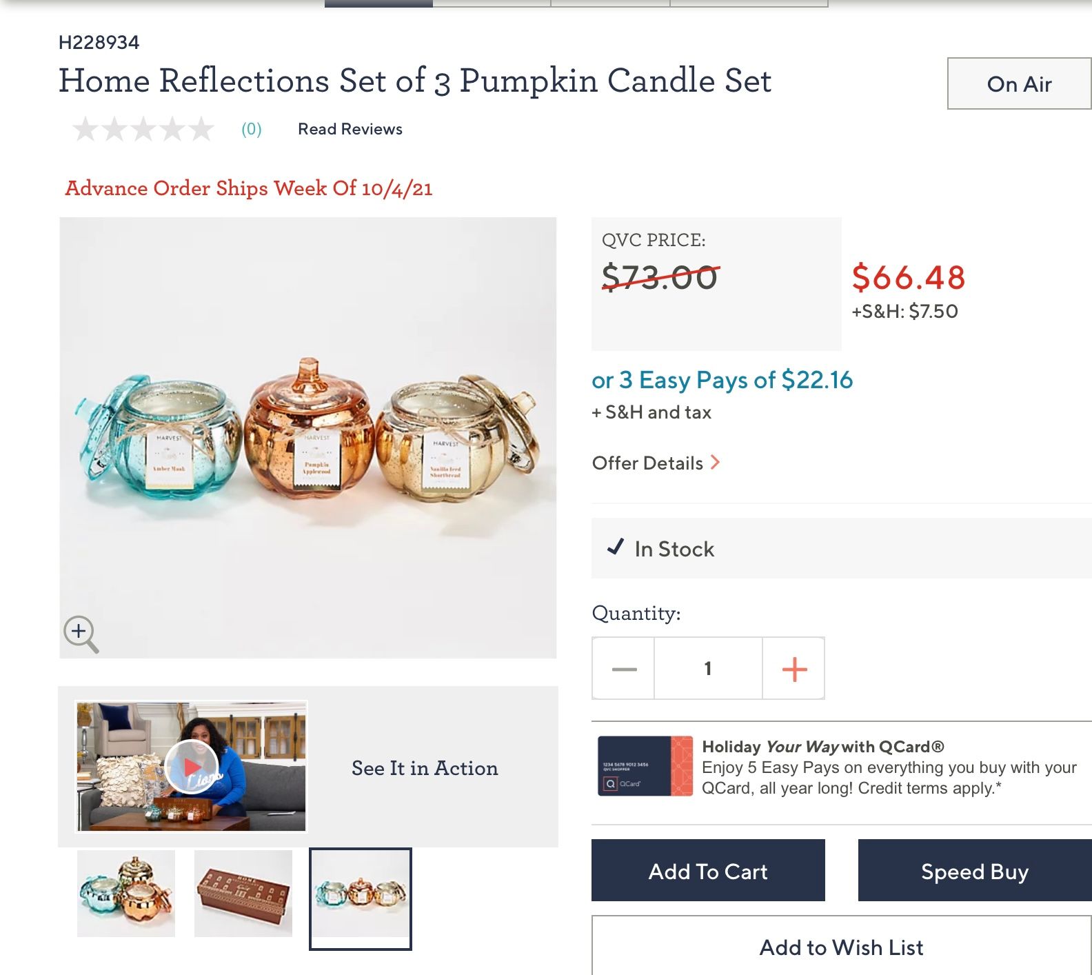Click the main pumpkin candle product image
The height and width of the screenshot is (975, 1092).
point(308,437)
